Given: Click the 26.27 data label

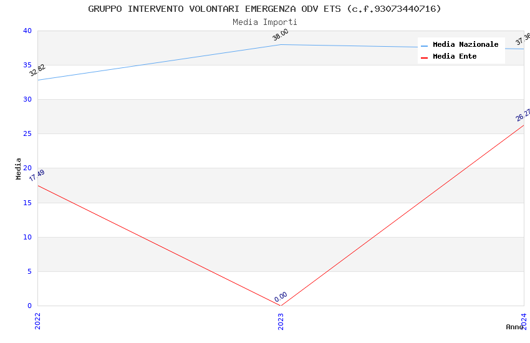Looking at the screenshot, I should click(x=523, y=115).
